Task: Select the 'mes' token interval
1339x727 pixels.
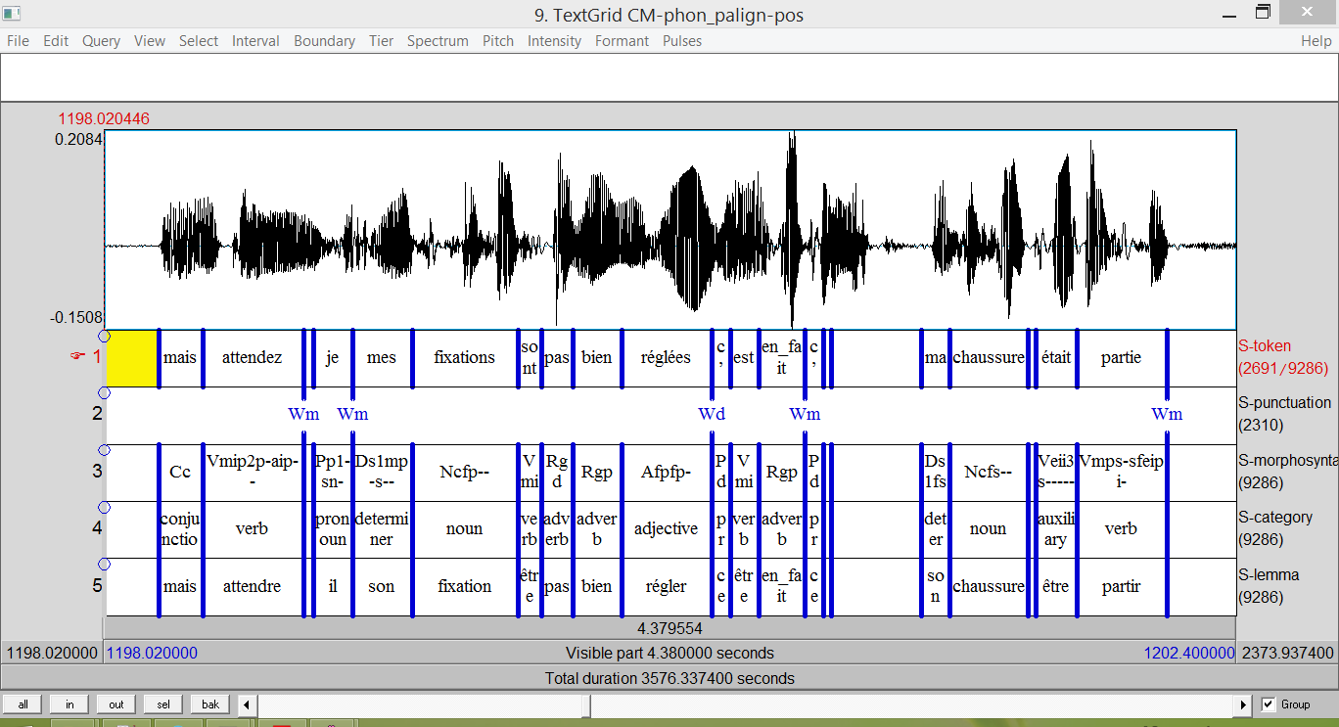Action: (x=381, y=358)
